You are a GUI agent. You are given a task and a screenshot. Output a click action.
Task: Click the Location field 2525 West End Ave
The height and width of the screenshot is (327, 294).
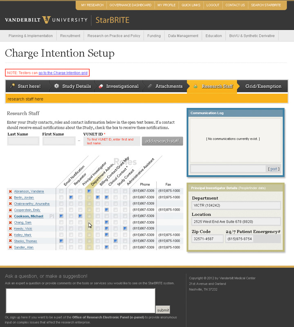236,222
